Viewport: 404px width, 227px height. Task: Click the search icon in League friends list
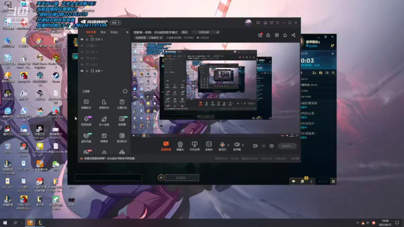click(x=333, y=73)
